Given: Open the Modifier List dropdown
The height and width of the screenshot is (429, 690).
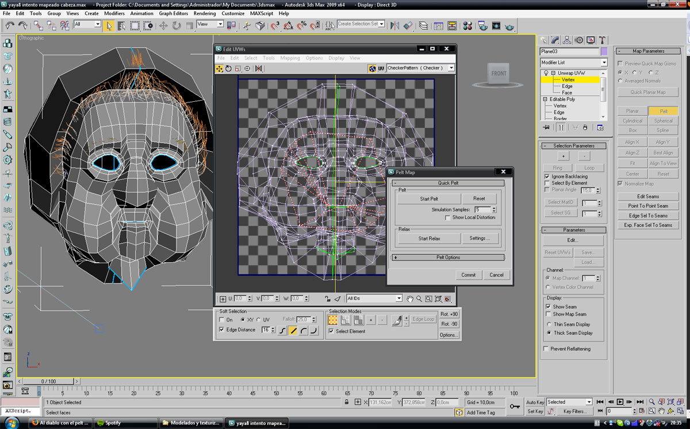Looking at the screenshot, I should click(604, 62).
